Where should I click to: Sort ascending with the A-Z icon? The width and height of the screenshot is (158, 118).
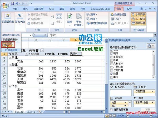53,17
